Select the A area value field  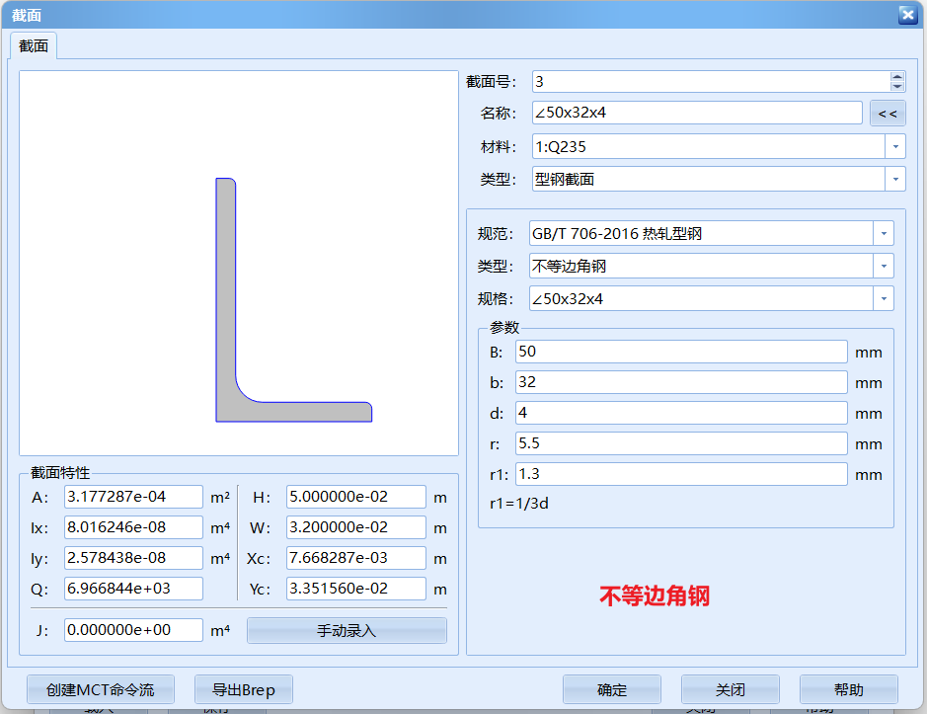(132, 497)
